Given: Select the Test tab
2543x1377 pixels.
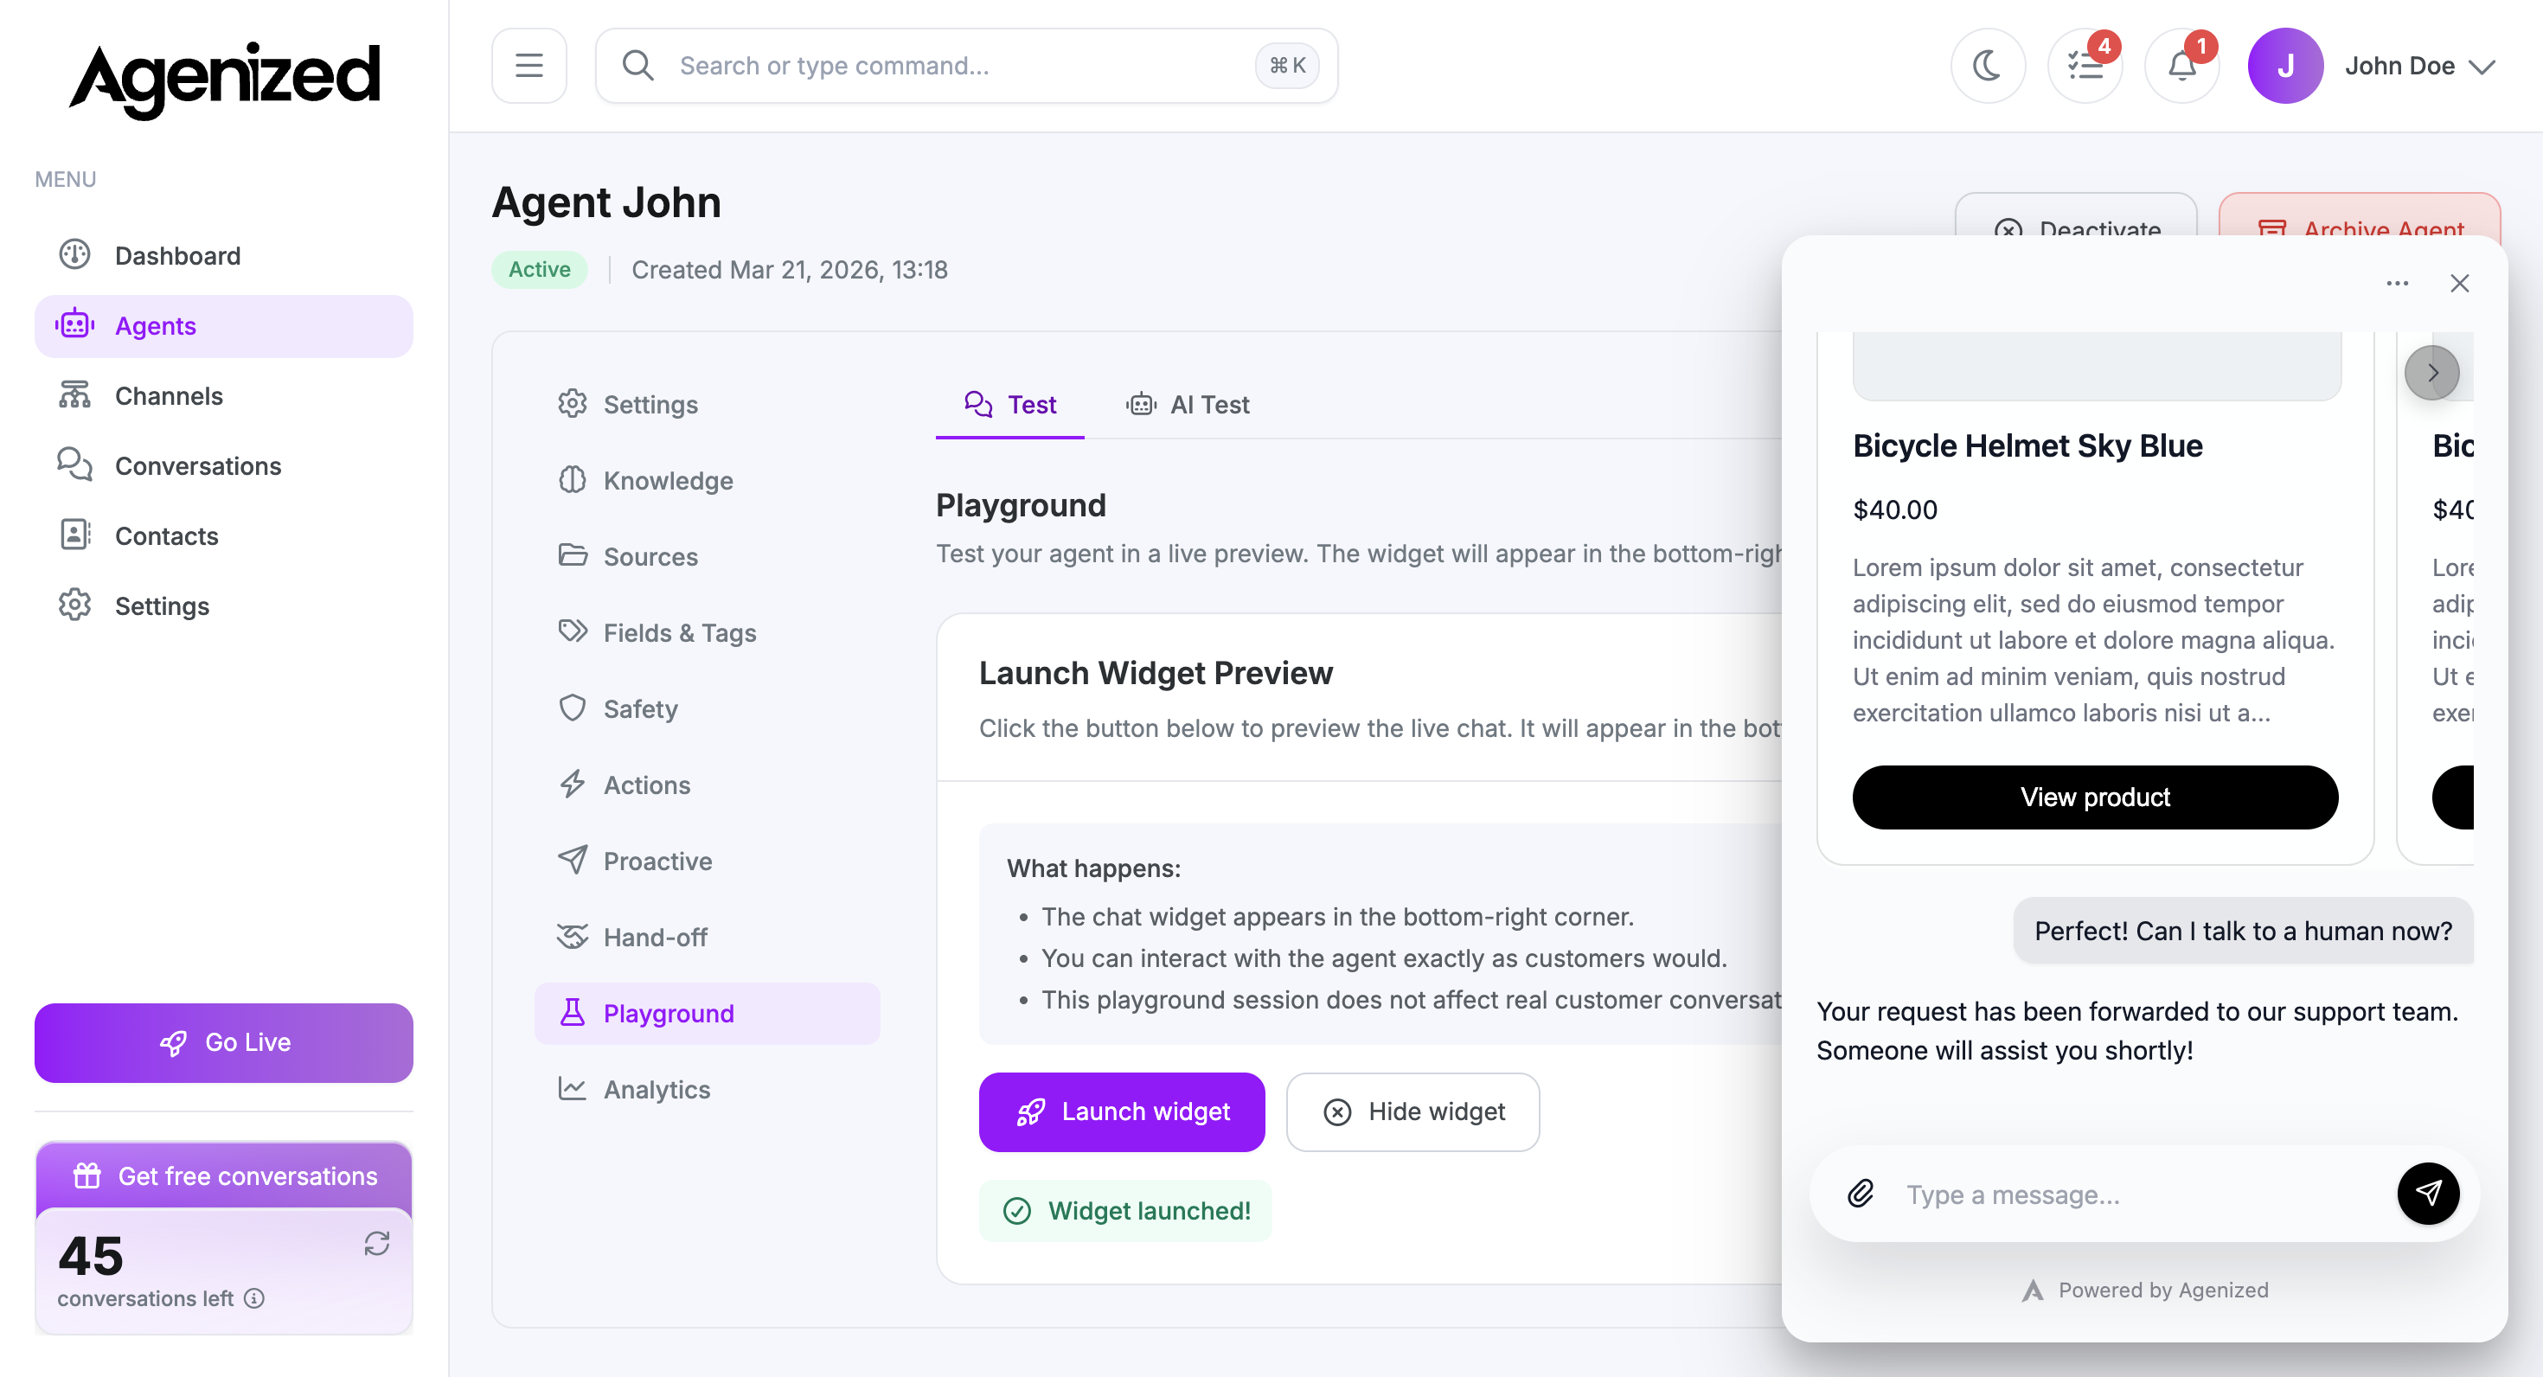Looking at the screenshot, I should 1010,405.
